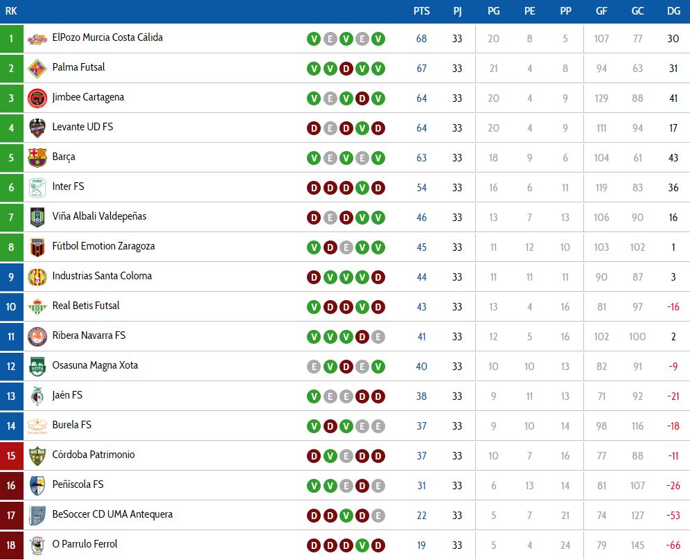Open the Viña Albali Valdepeñas page
Screen dimensions: 690x560
pyautogui.click(x=99, y=216)
